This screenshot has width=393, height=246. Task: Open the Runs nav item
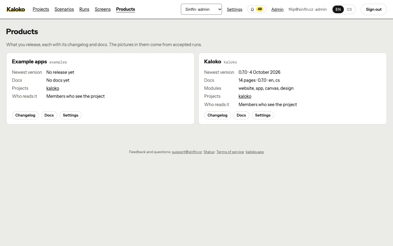tap(84, 9)
